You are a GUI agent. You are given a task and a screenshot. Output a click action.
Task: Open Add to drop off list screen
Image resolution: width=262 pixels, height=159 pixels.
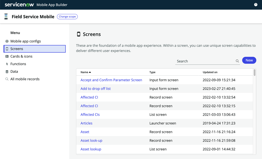[96, 89]
